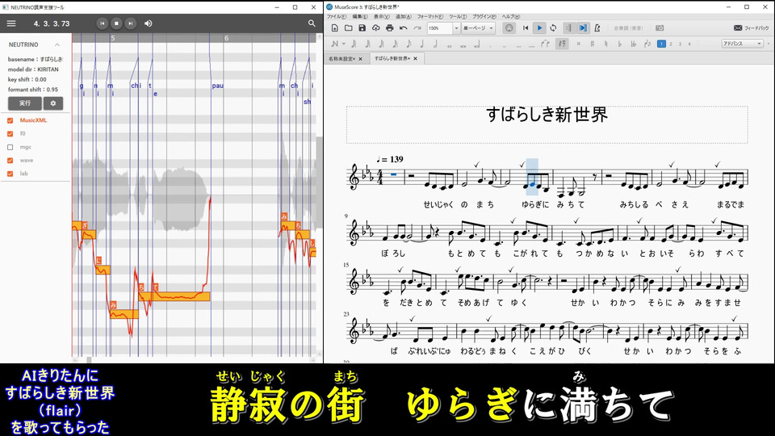This screenshot has width=775, height=436.
Task: Click the tempo marking 139
Action: coord(390,159)
